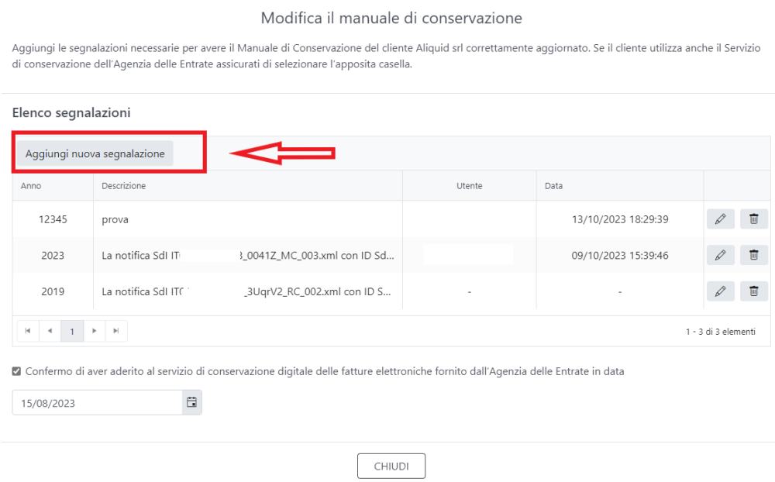Delete the "prova" row using the trash icon
Viewport: 775px width, 482px height.
(x=753, y=219)
